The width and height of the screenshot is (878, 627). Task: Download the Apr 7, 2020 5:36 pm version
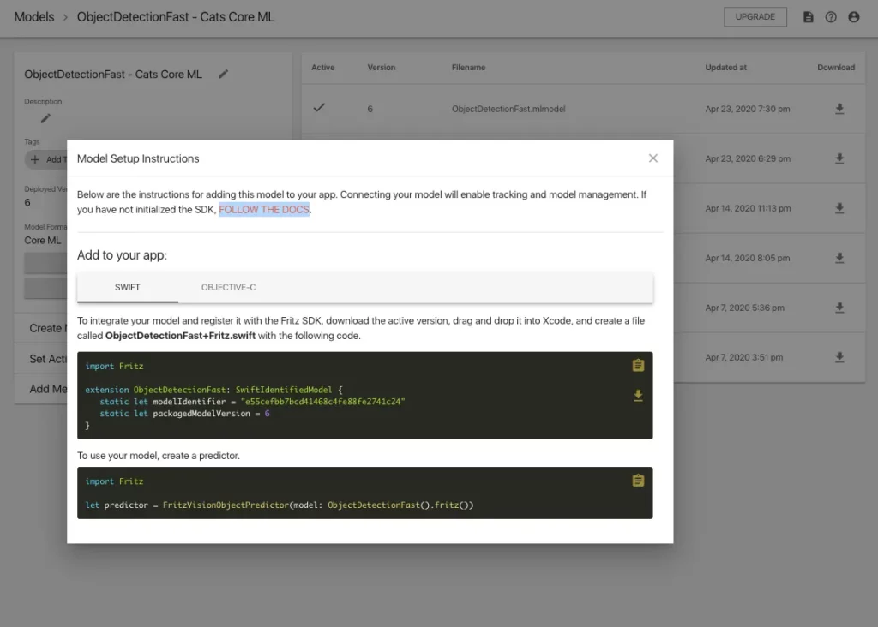click(x=839, y=307)
